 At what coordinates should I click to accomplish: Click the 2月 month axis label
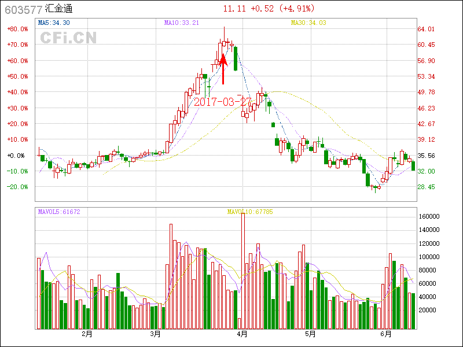coord(87,334)
